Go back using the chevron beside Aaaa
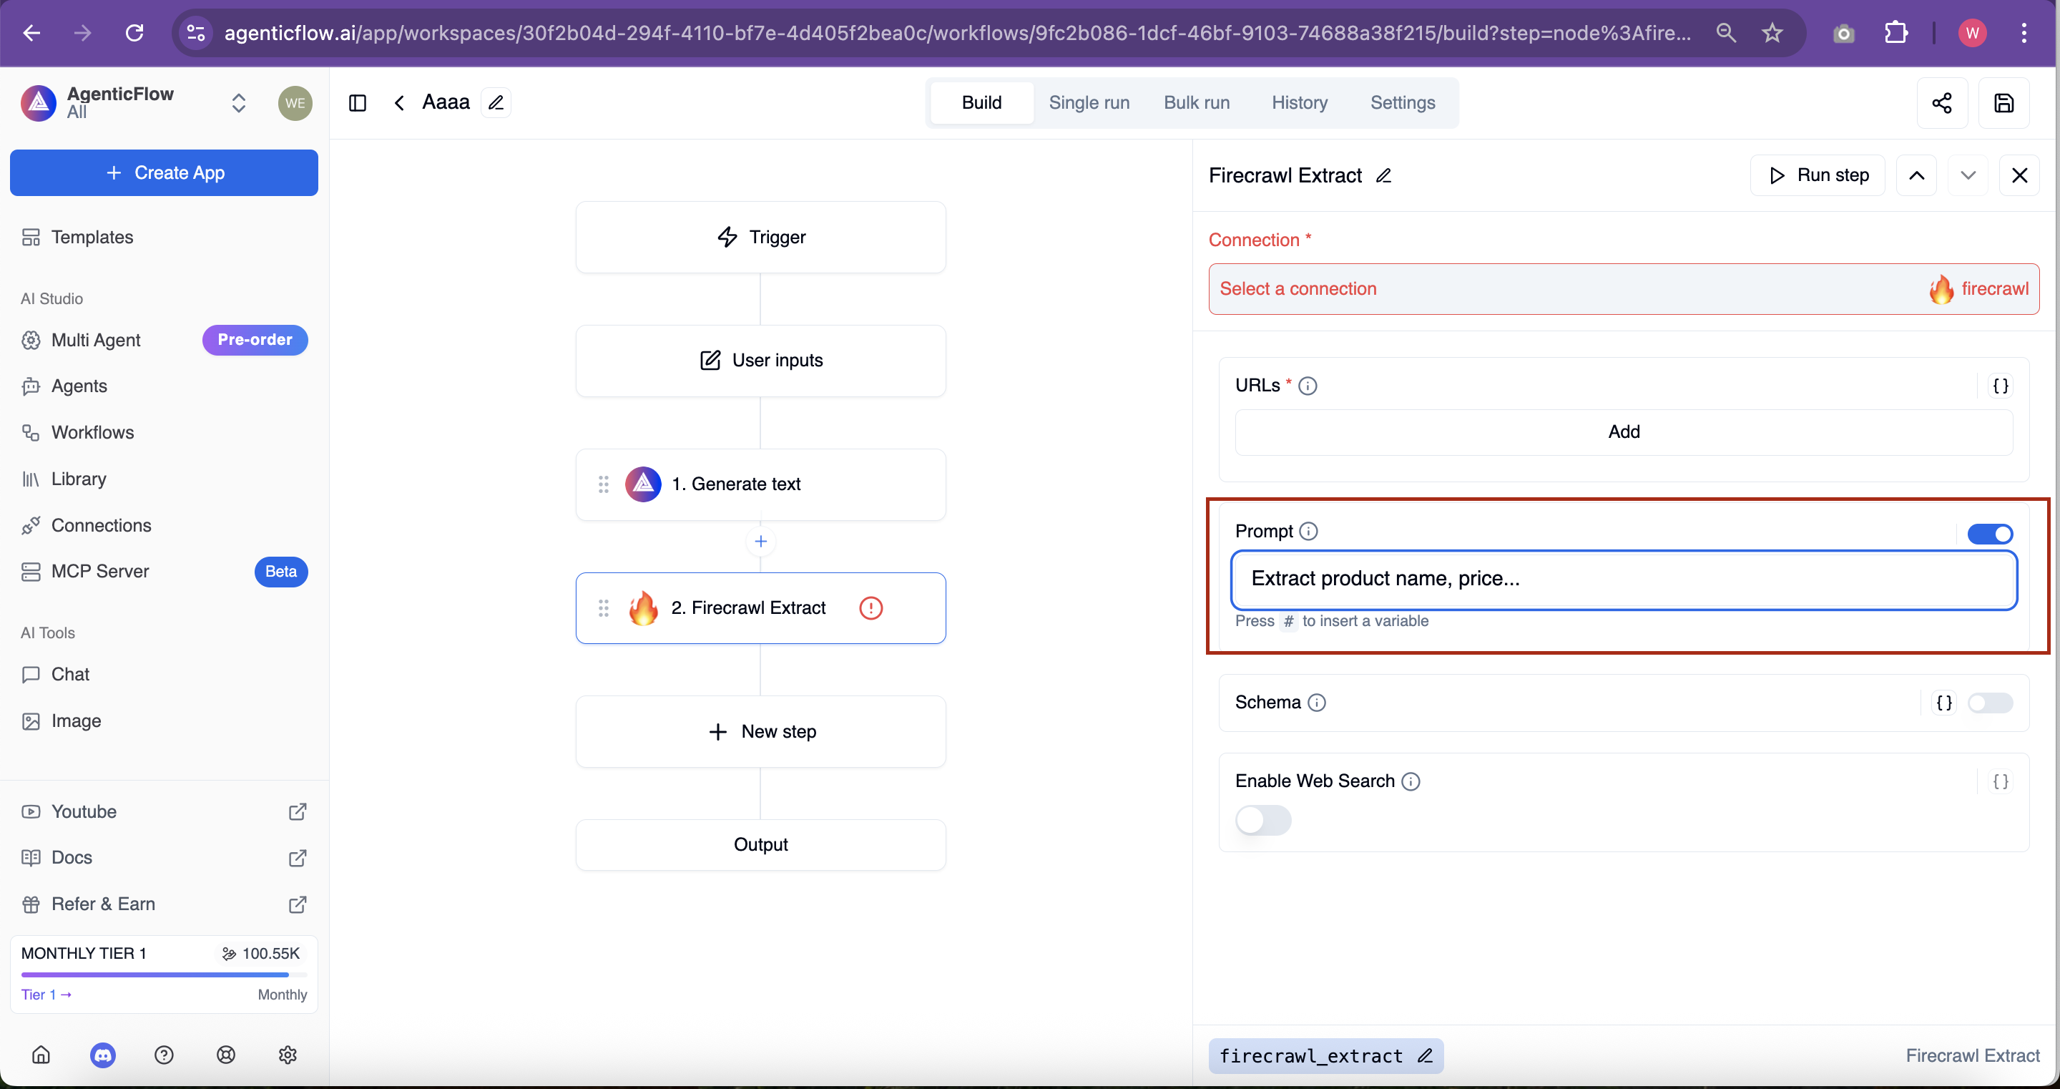Screen dimensions: 2060x1089 coord(399,102)
